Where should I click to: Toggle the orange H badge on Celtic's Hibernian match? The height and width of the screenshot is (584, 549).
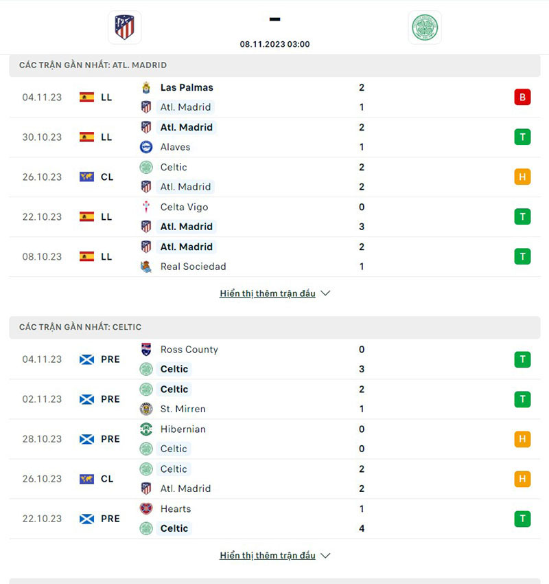point(522,438)
